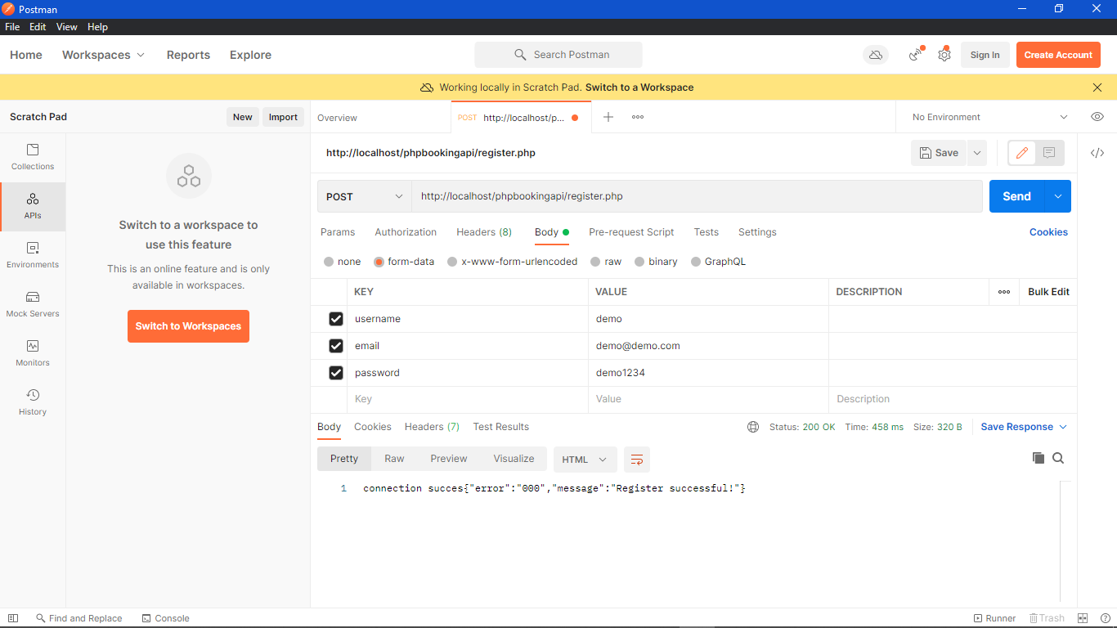Open the Help menu

pyautogui.click(x=97, y=27)
